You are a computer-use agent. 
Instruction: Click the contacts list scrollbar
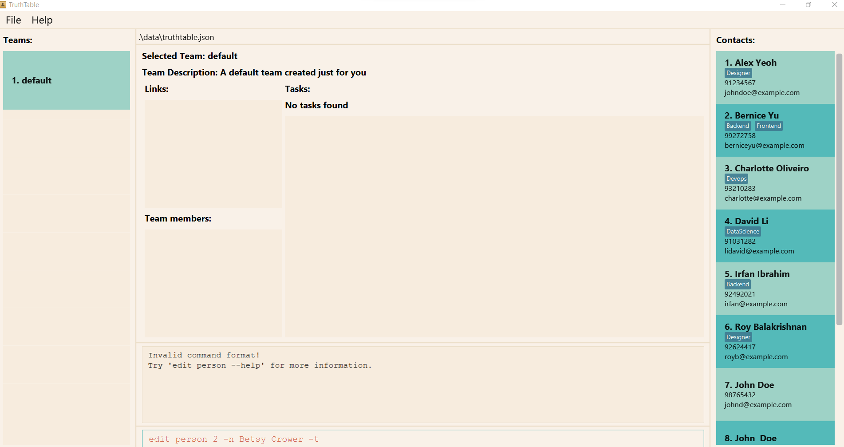839,189
